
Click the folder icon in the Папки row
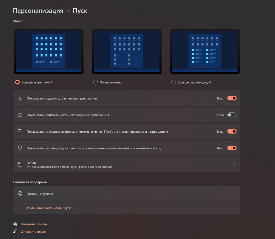20,164
